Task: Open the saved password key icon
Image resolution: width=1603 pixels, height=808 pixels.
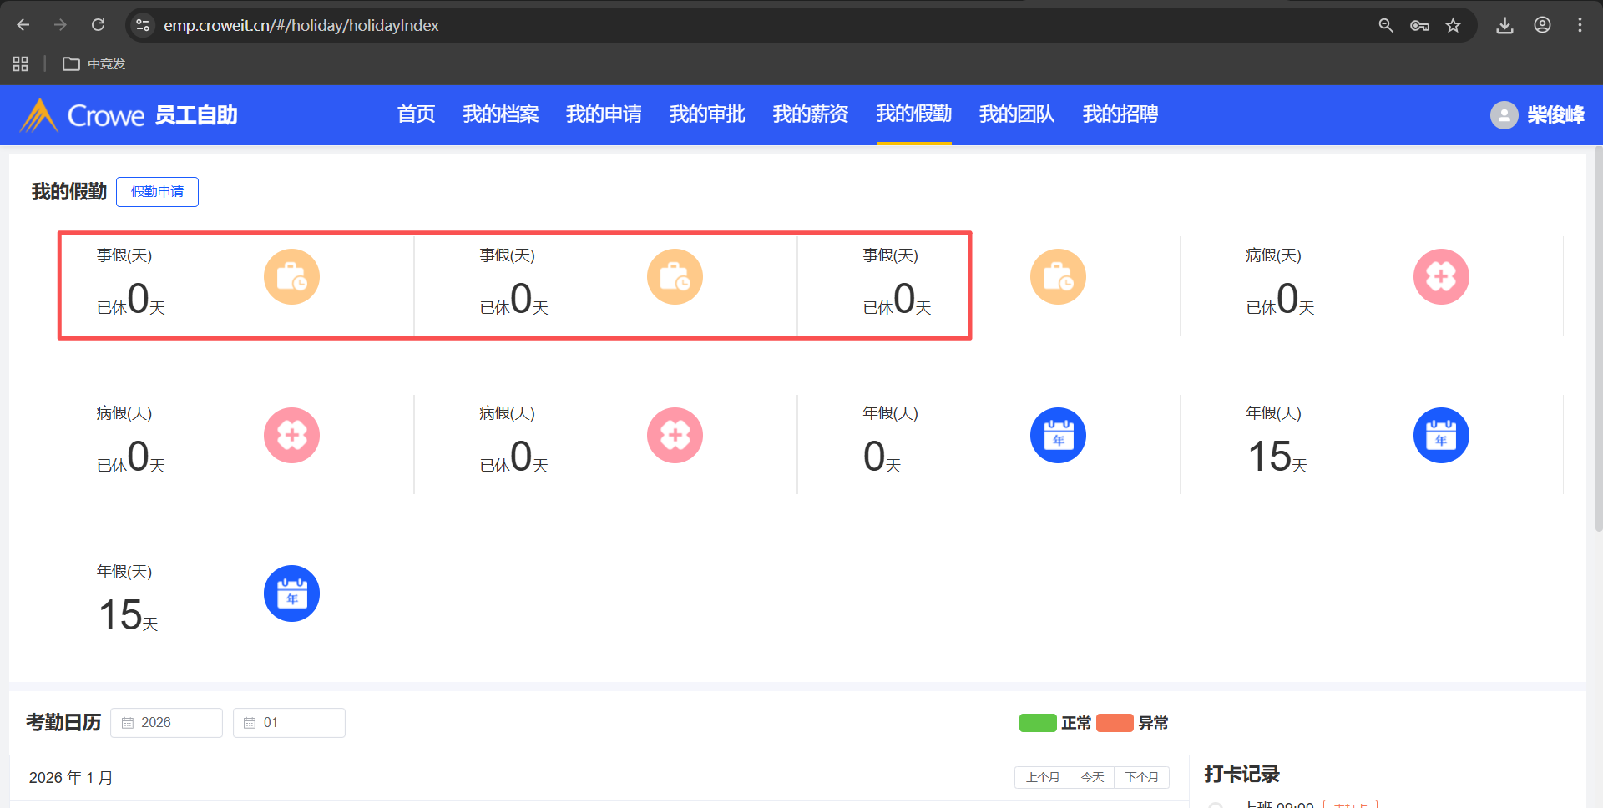Action: coord(1419,25)
